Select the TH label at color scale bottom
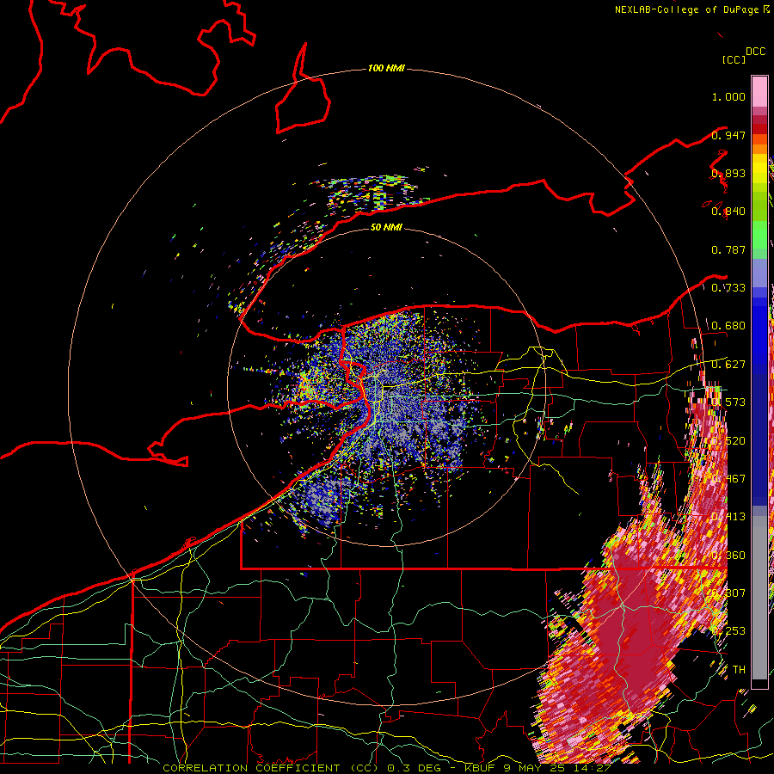 point(739,669)
